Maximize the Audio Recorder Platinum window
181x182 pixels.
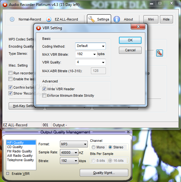160,3
